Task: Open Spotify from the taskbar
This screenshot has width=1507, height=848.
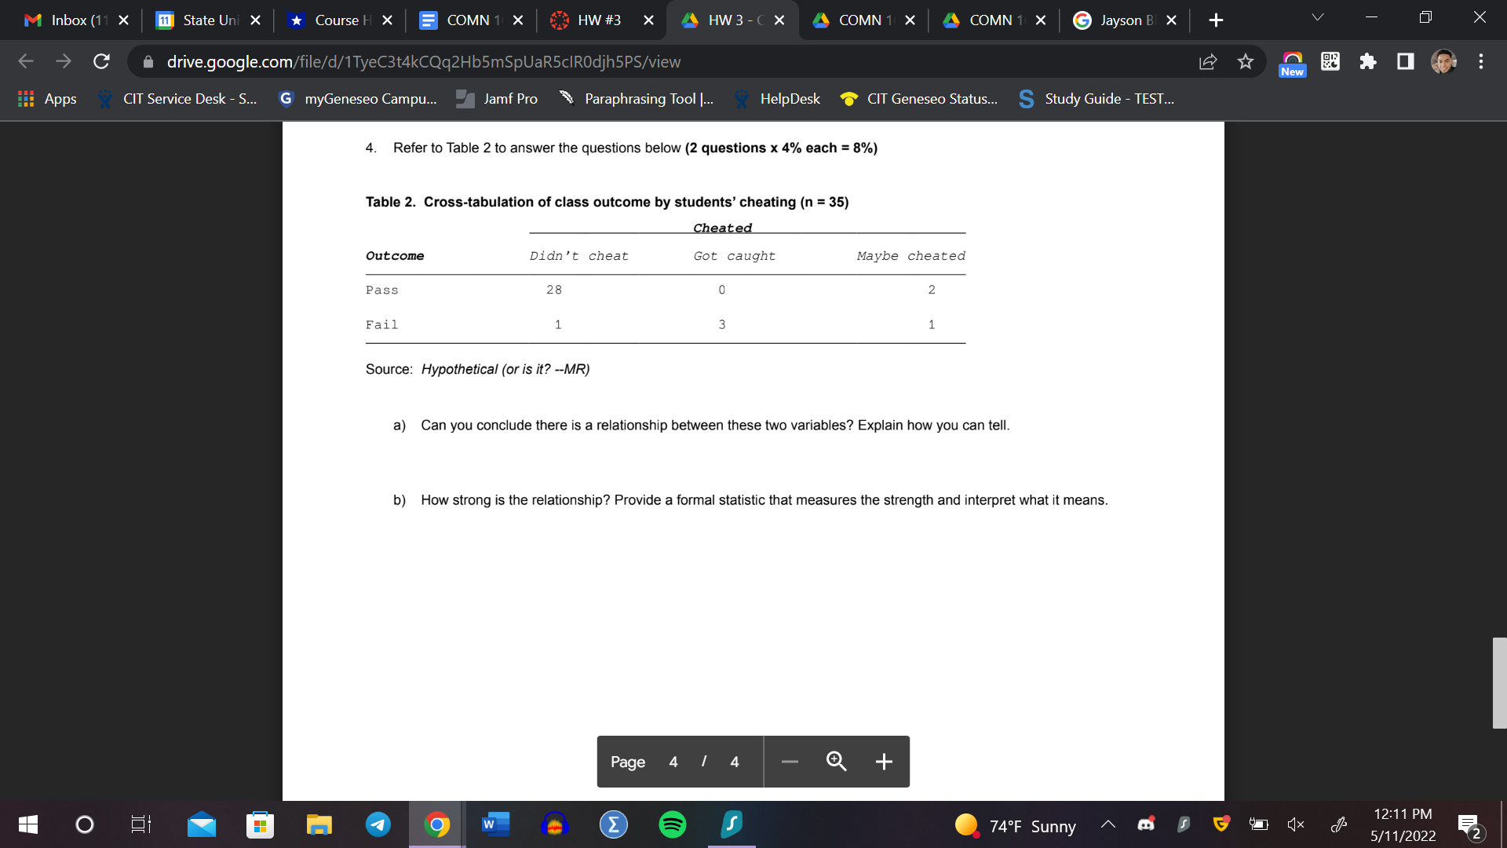Action: 672,824
